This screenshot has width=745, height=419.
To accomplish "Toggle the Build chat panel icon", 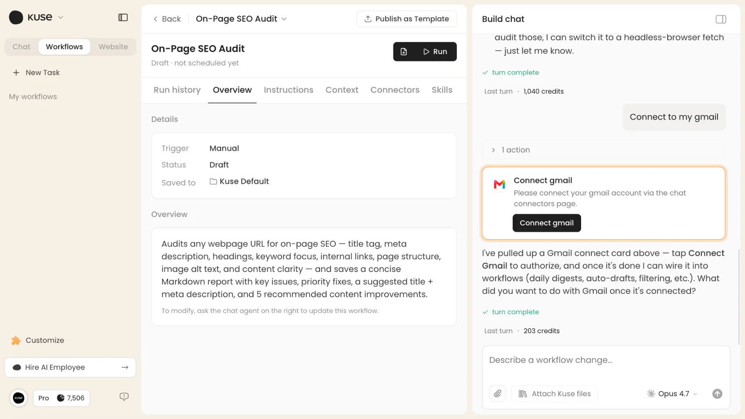I will (721, 19).
